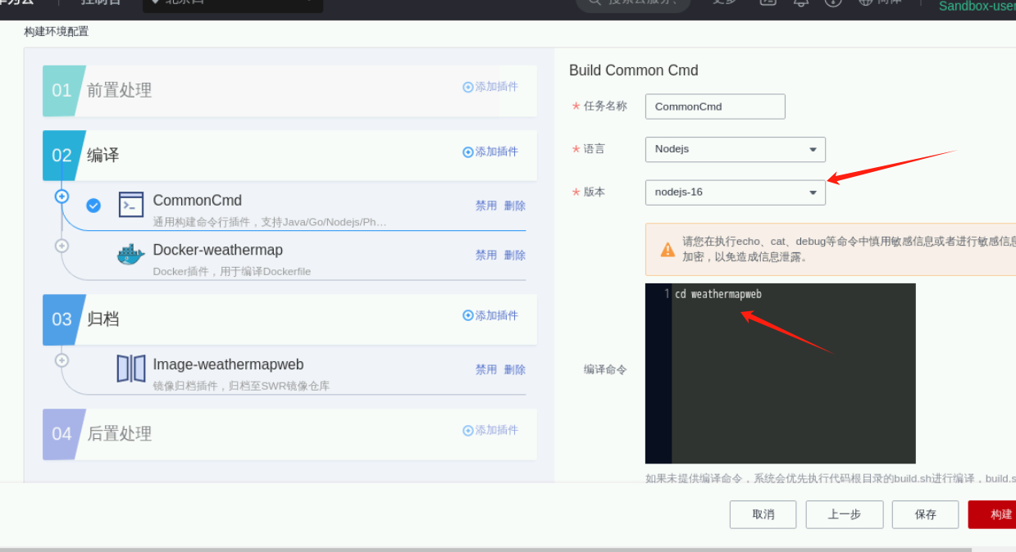The height and width of the screenshot is (552, 1016).
Task: Select the 04 后置处理 stage header
Action: (289, 434)
